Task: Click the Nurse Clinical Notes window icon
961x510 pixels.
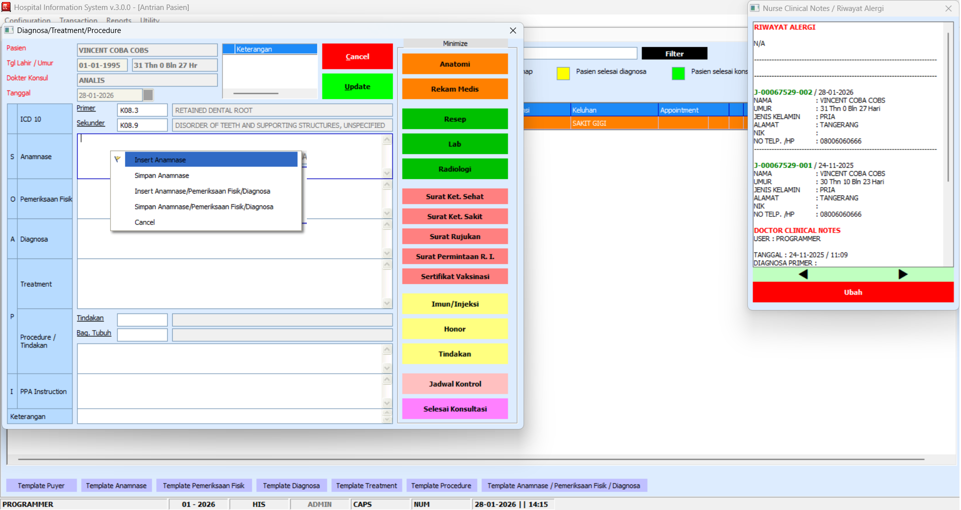Action: point(755,8)
